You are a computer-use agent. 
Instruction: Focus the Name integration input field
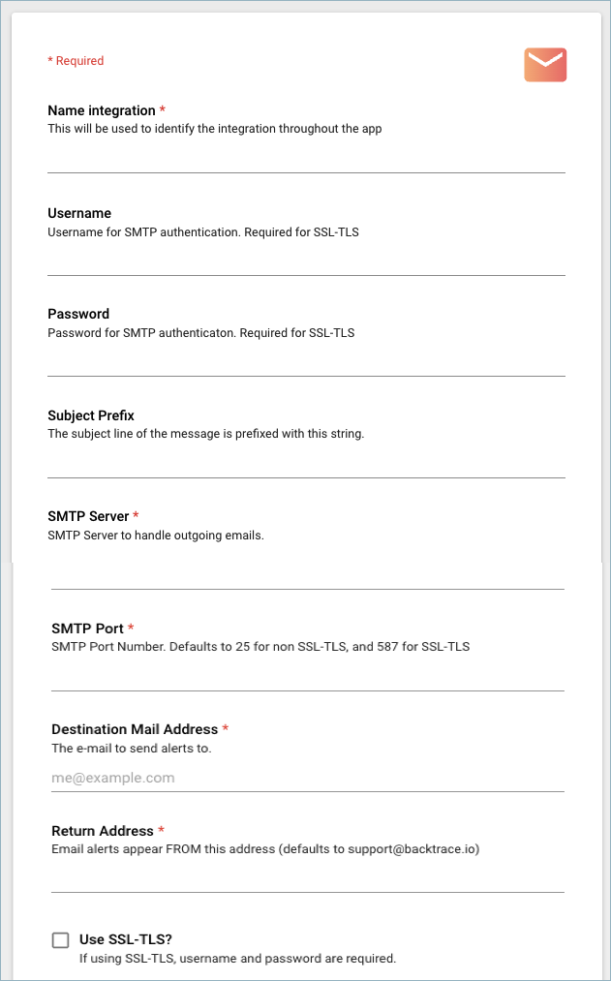(306, 158)
